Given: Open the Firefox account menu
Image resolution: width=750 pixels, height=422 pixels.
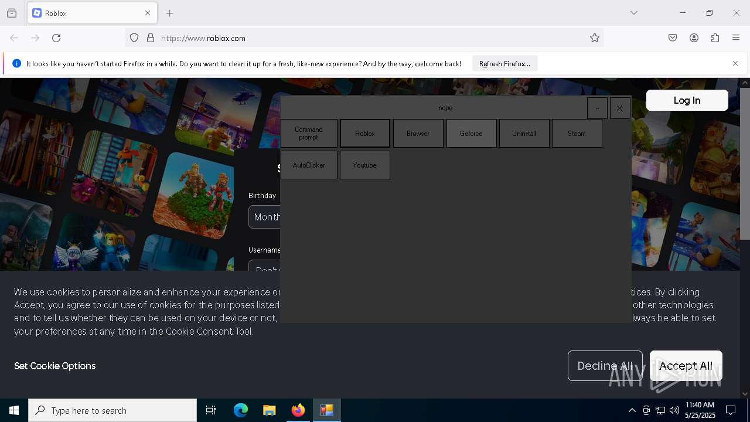Looking at the screenshot, I should [694, 38].
